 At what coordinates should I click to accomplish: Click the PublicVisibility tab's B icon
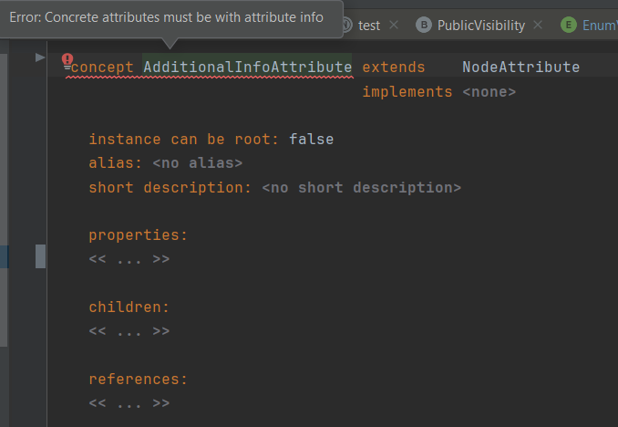coord(423,26)
